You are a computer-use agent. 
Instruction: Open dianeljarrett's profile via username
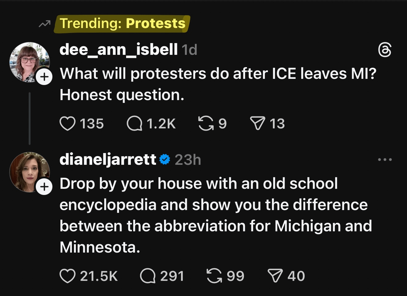(108, 160)
